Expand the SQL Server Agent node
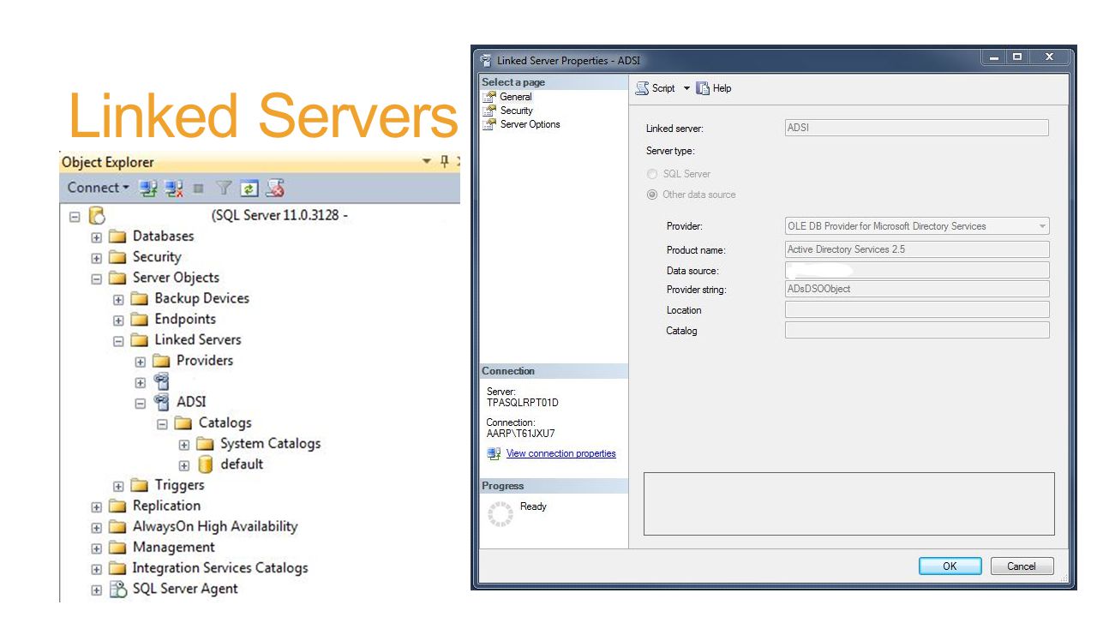This screenshot has height=617, width=1097. pyautogui.click(x=96, y=590)
